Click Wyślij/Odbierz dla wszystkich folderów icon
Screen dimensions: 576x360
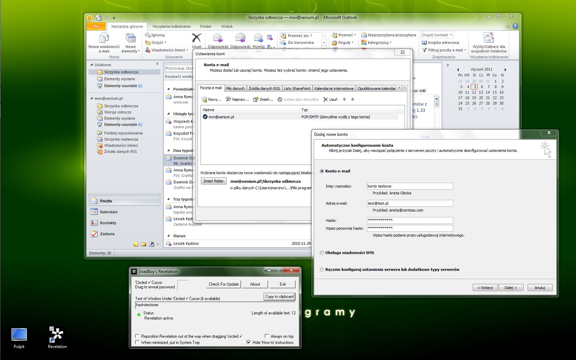(488, 38)
